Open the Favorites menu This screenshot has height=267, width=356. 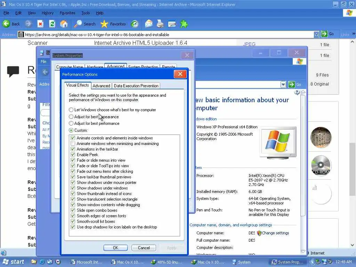pos(67,13)
